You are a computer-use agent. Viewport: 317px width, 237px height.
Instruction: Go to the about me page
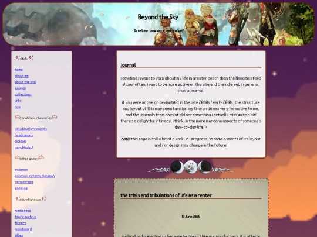coord(22,76)
